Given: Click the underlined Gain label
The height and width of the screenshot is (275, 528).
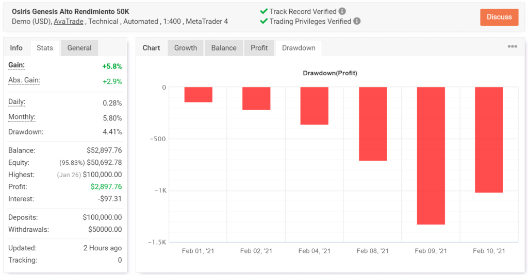Looking at the screenshot, I should [16, 65].
